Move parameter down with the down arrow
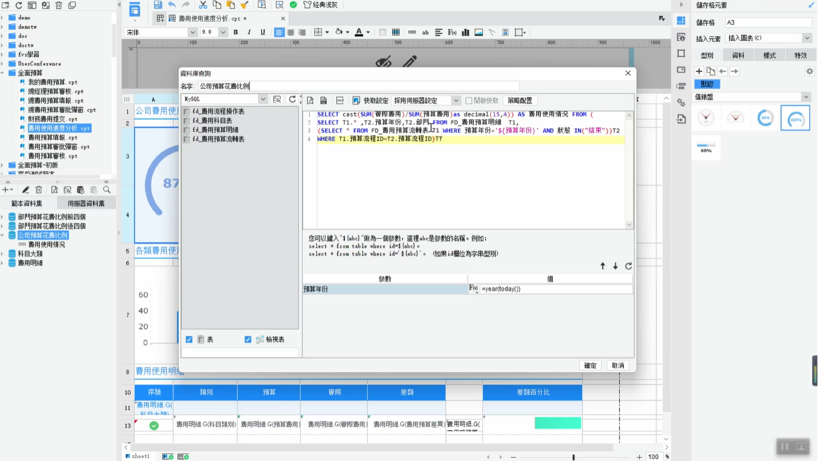822x461 pixels. [615, 266]
